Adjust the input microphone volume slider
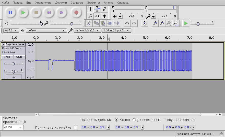Image resolution: width=225 pixels, height=137 pixels. click(x=72, y=24)
